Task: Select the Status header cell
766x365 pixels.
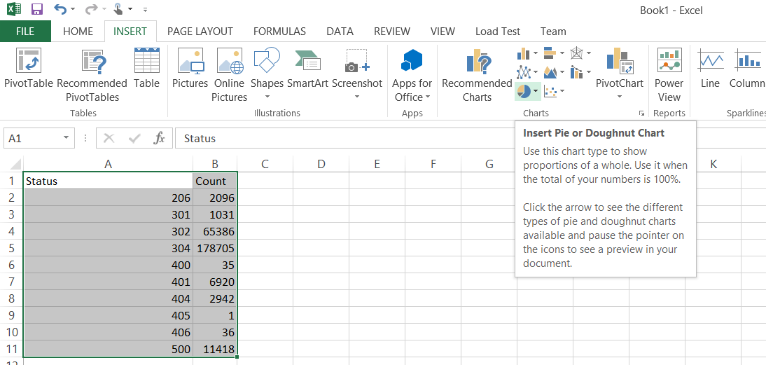Action: (x=108, y=181)
